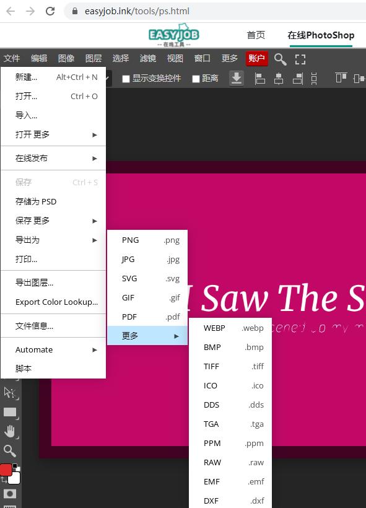Screen dimensions: 366x508
Task: Export as JPG
Action: pyautogui.click(x=147, y=259)
